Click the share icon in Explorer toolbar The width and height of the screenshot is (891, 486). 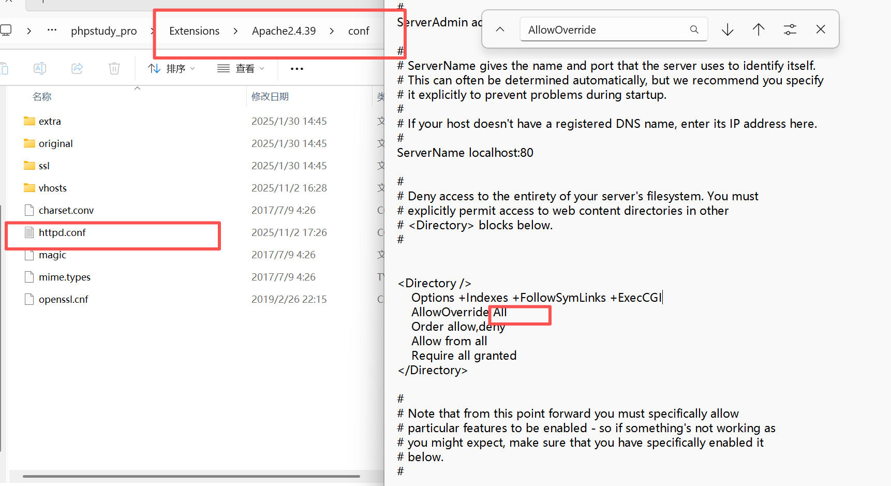pos(77,68)
